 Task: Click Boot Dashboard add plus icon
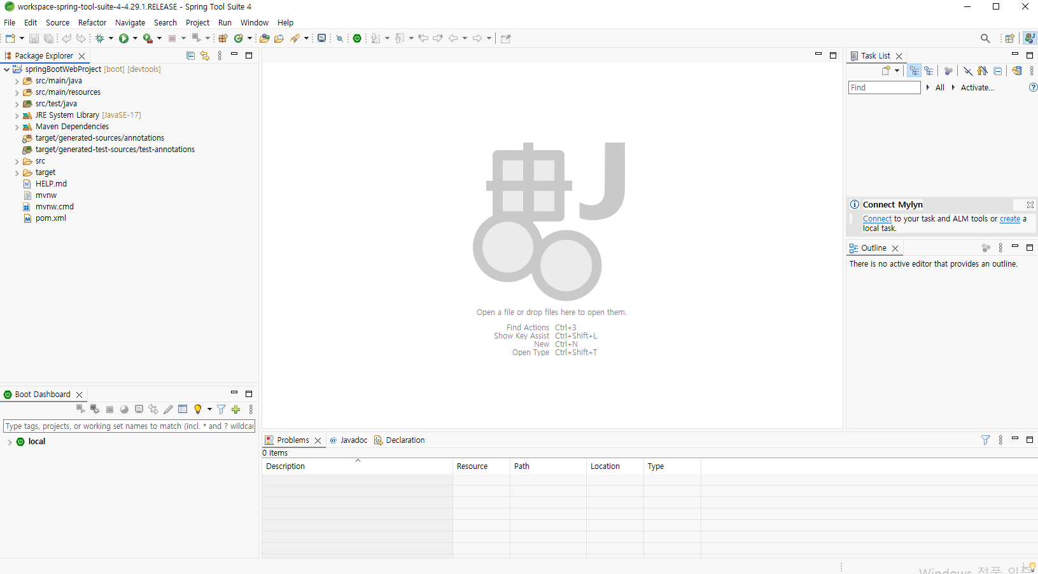click(236, 409)
